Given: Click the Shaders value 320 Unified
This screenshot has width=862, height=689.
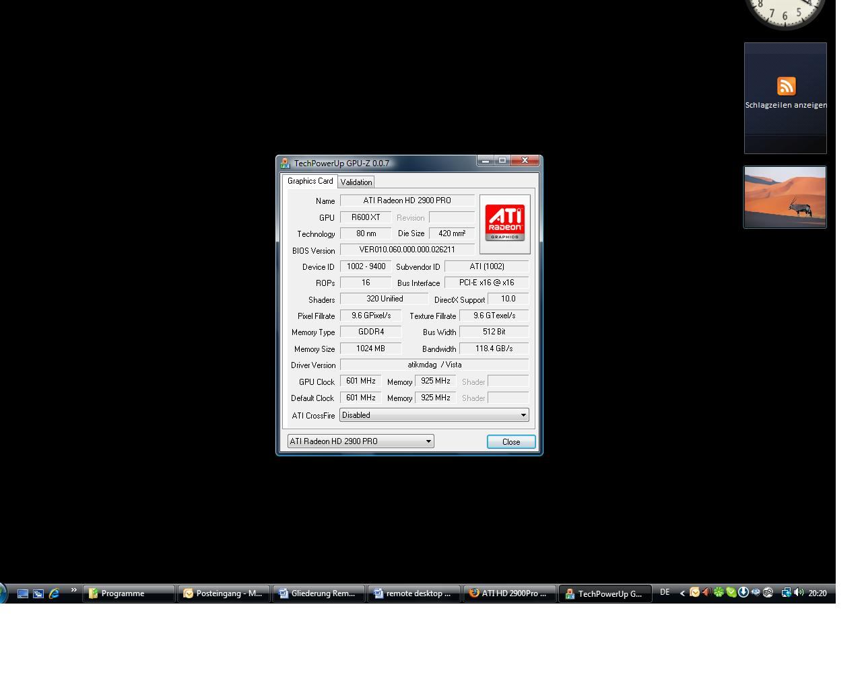Looking at the screenshot, I should pyautogui.click(x=385, y=299).
